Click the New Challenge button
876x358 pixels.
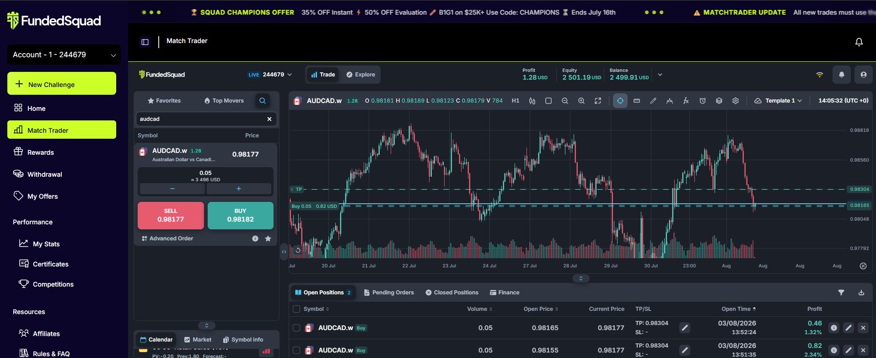pos(62,83)
